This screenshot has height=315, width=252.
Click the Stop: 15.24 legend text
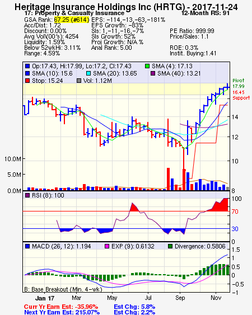click(x=48, y=81)
